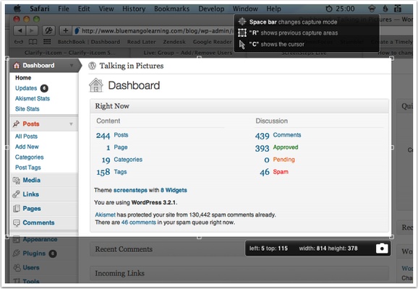Open the Home dashboard link
Image resolution: width=418 pixels, height=289 pixels.
point(23,78)
